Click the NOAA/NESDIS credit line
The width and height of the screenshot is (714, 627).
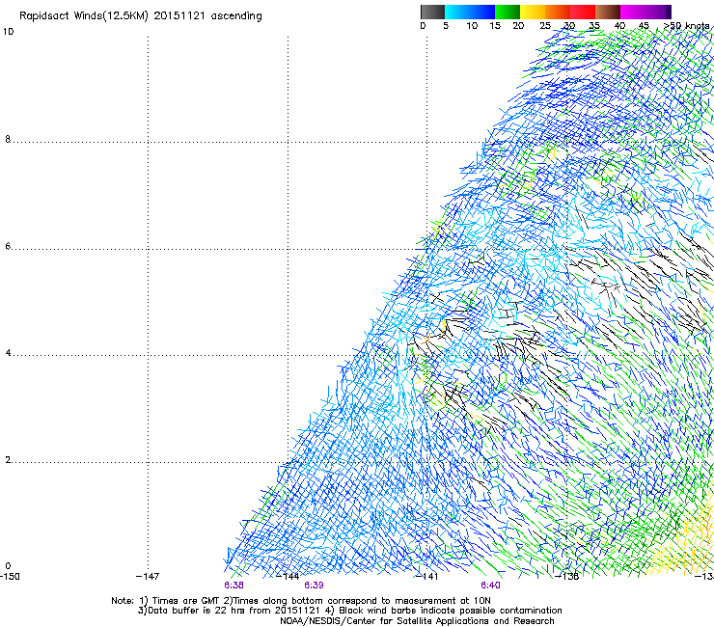pos(417,621)
